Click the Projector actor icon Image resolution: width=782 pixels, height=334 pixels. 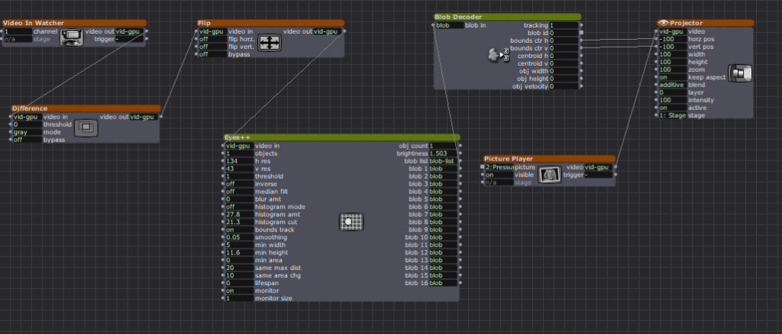tap(739, 73)
